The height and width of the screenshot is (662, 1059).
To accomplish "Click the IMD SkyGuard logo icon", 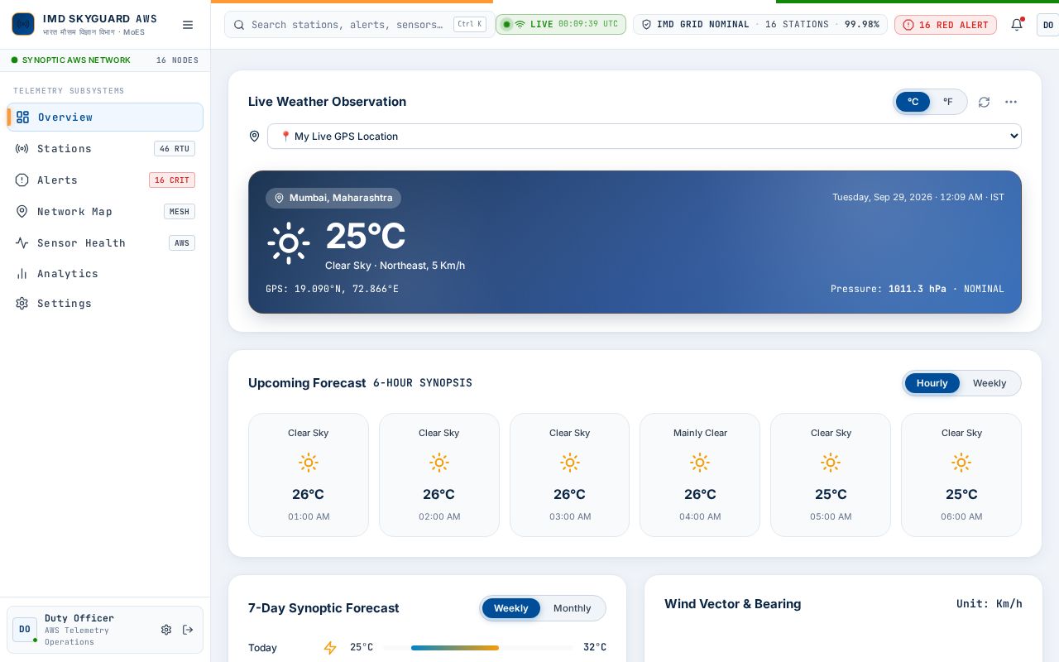I will tap(23, 24).
